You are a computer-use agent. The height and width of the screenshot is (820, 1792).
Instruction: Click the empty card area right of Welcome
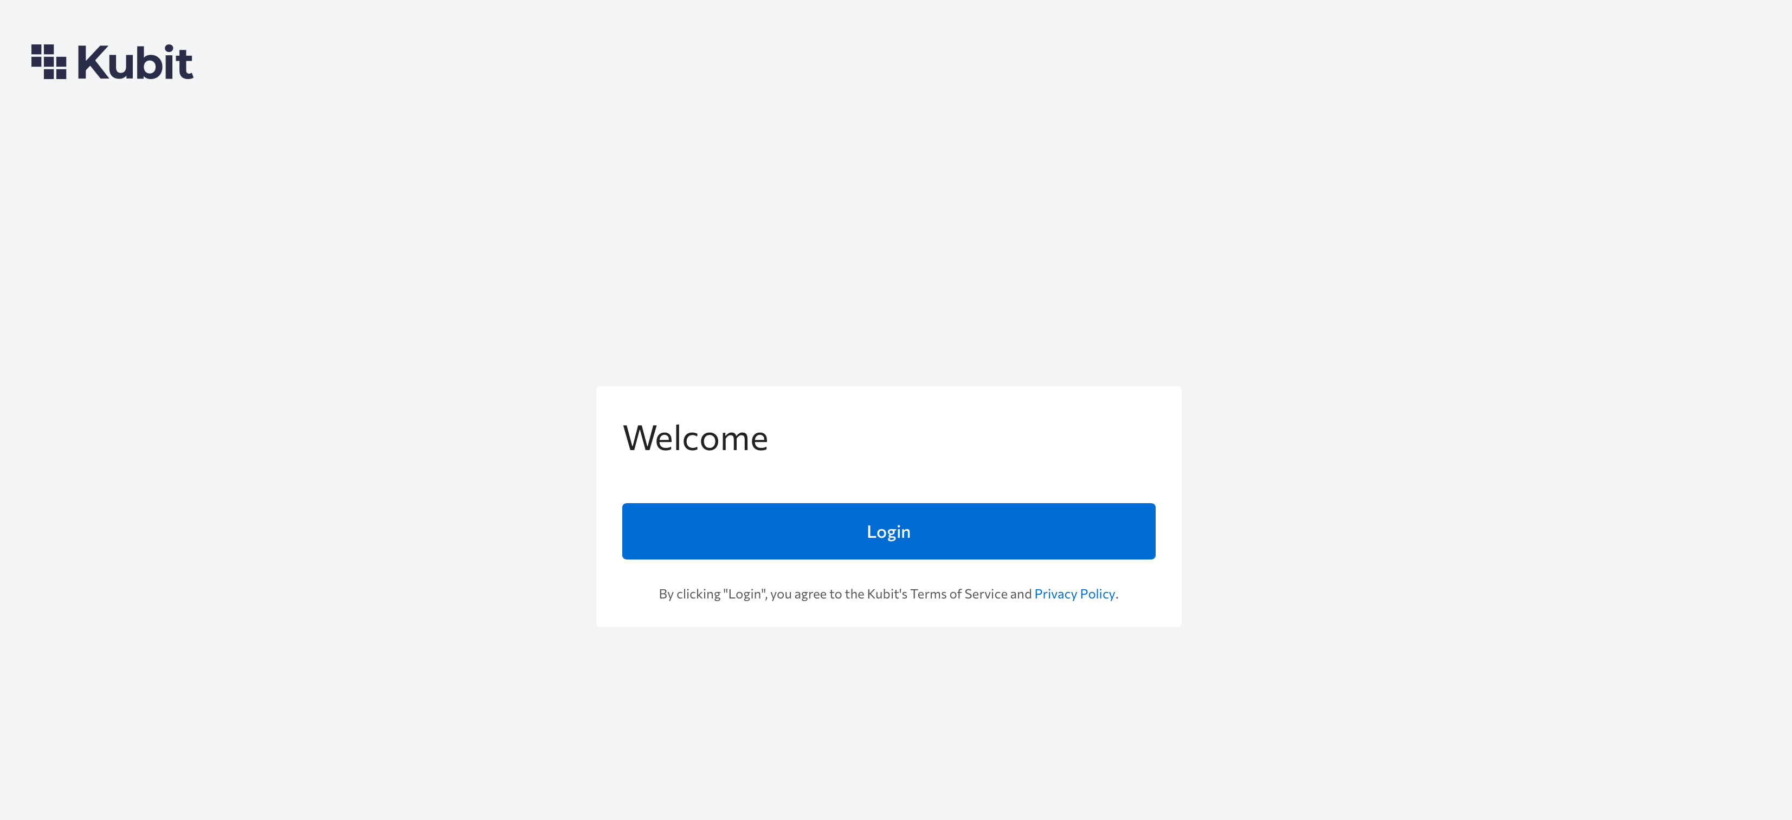(x=974, y=438)
